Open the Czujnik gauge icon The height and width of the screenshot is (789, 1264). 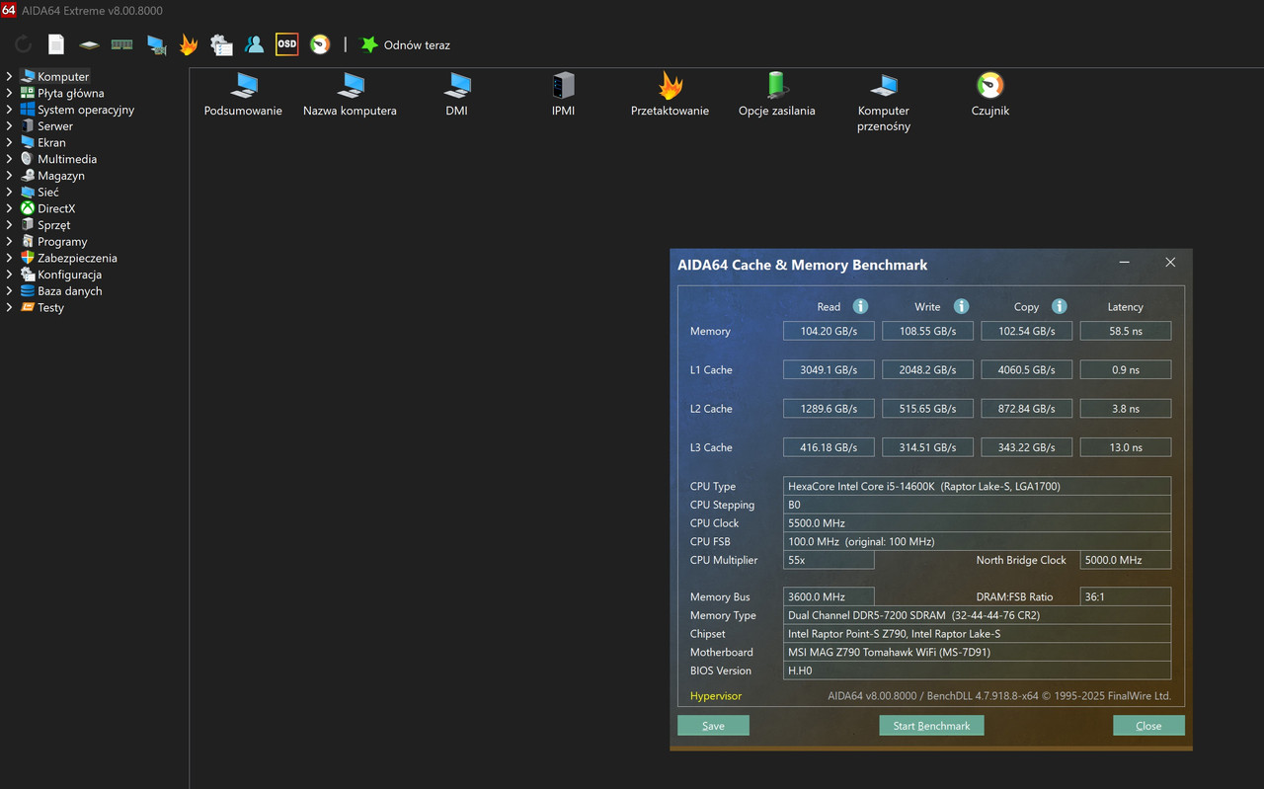[989, 95]
